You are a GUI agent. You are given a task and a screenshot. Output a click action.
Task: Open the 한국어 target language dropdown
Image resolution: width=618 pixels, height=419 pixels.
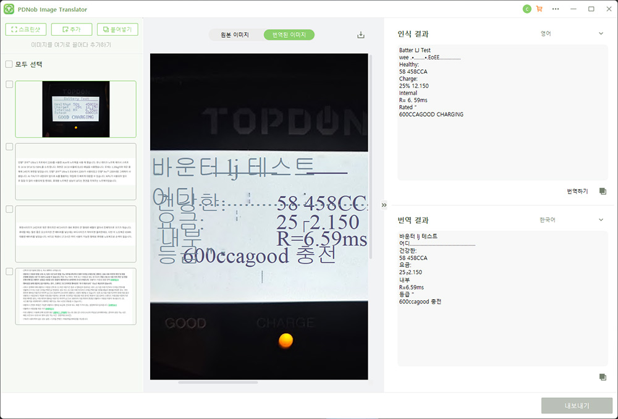(570, 220)
